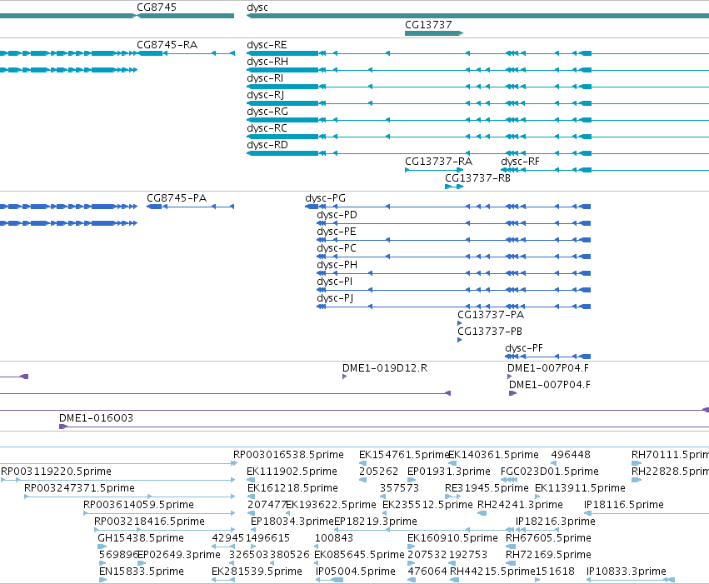Select EST GH15438.5prime
Viewport: 709px width, 584px height.
tap(141, 538)
